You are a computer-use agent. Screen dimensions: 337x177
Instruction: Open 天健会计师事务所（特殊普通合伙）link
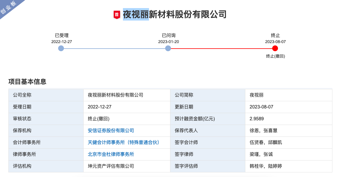123,142
